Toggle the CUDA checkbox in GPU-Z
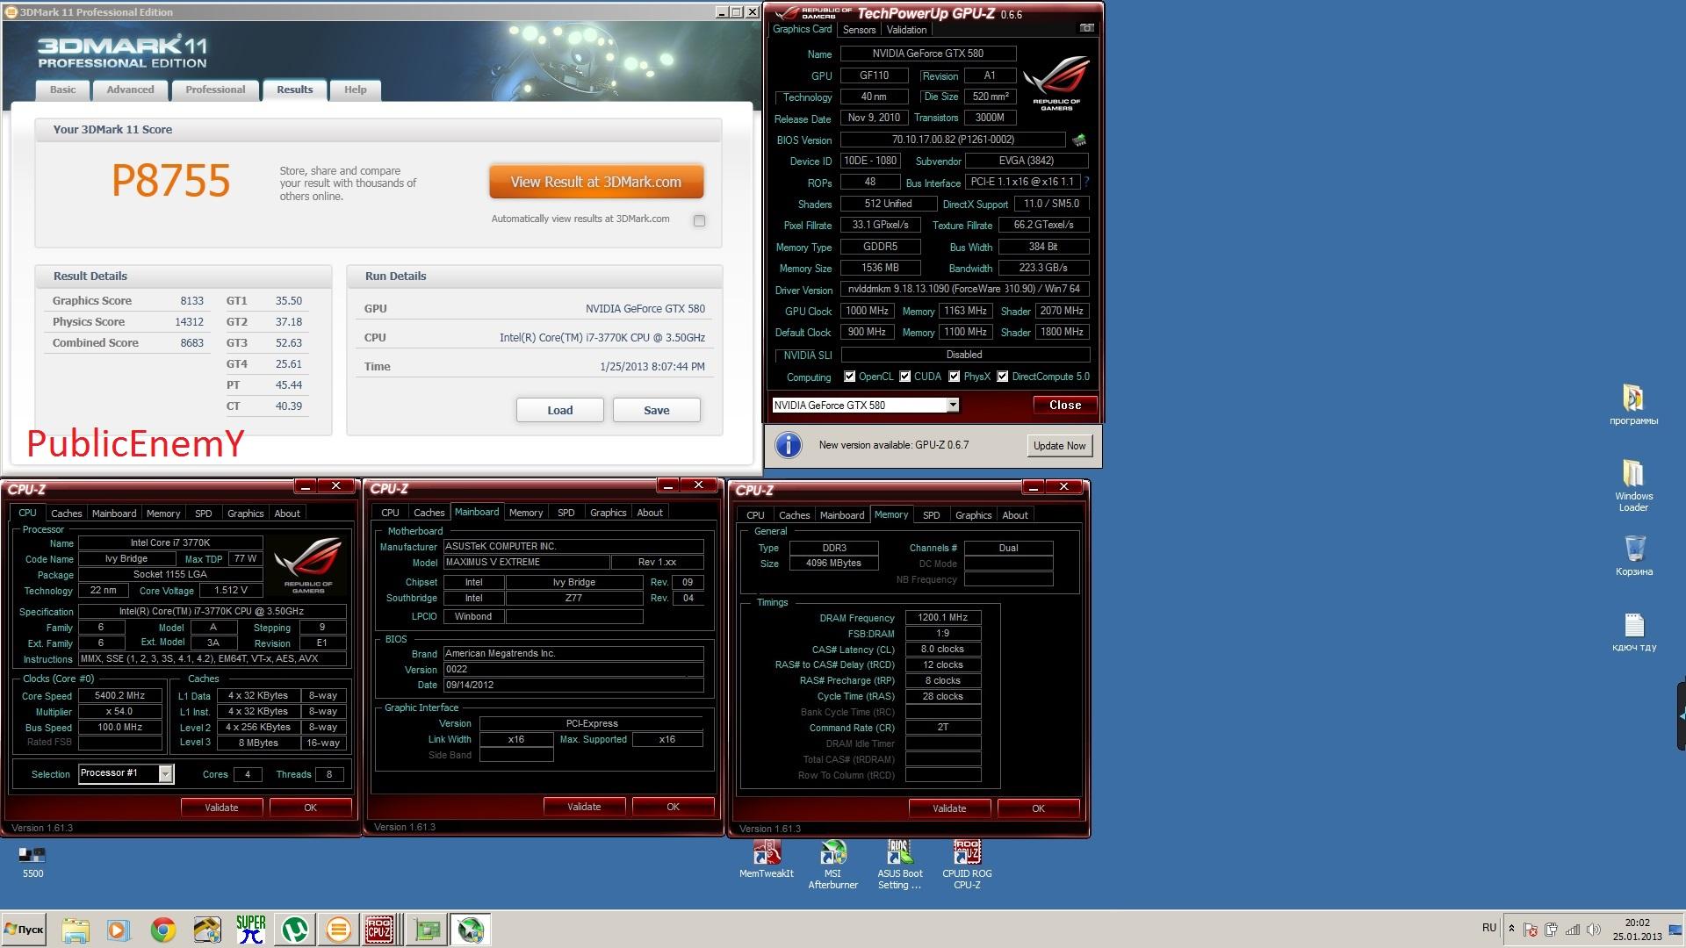1686x948 pixels. pos(905,377)
